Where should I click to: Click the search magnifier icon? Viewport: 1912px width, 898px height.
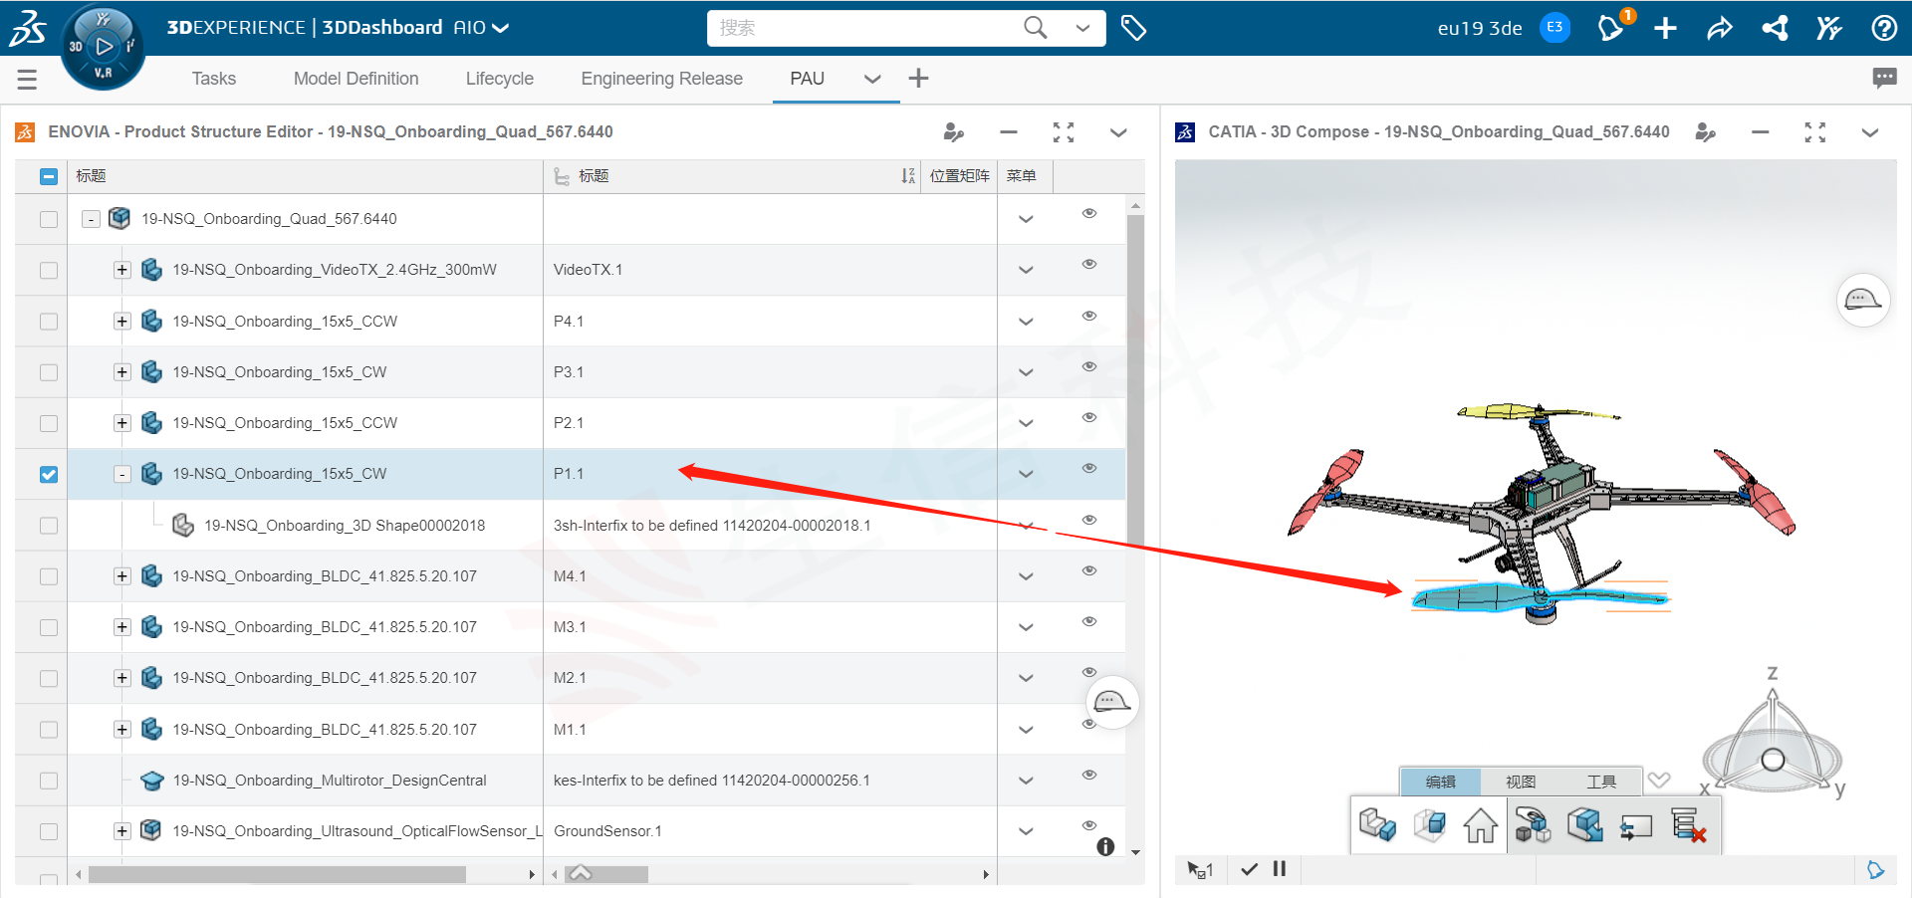[1036, 28]
